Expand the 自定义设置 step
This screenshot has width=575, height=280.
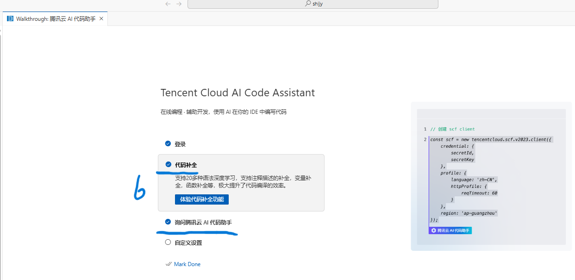[x=188, y=243]
